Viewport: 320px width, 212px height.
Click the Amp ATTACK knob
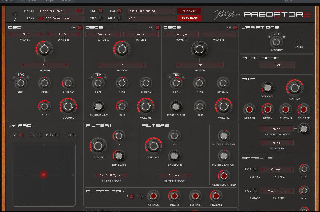click(x=249, y=109)
